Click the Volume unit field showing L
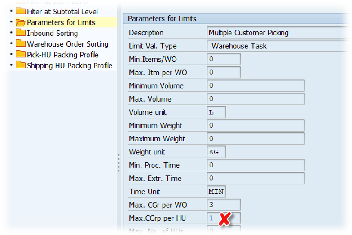 tap(216, 112)
